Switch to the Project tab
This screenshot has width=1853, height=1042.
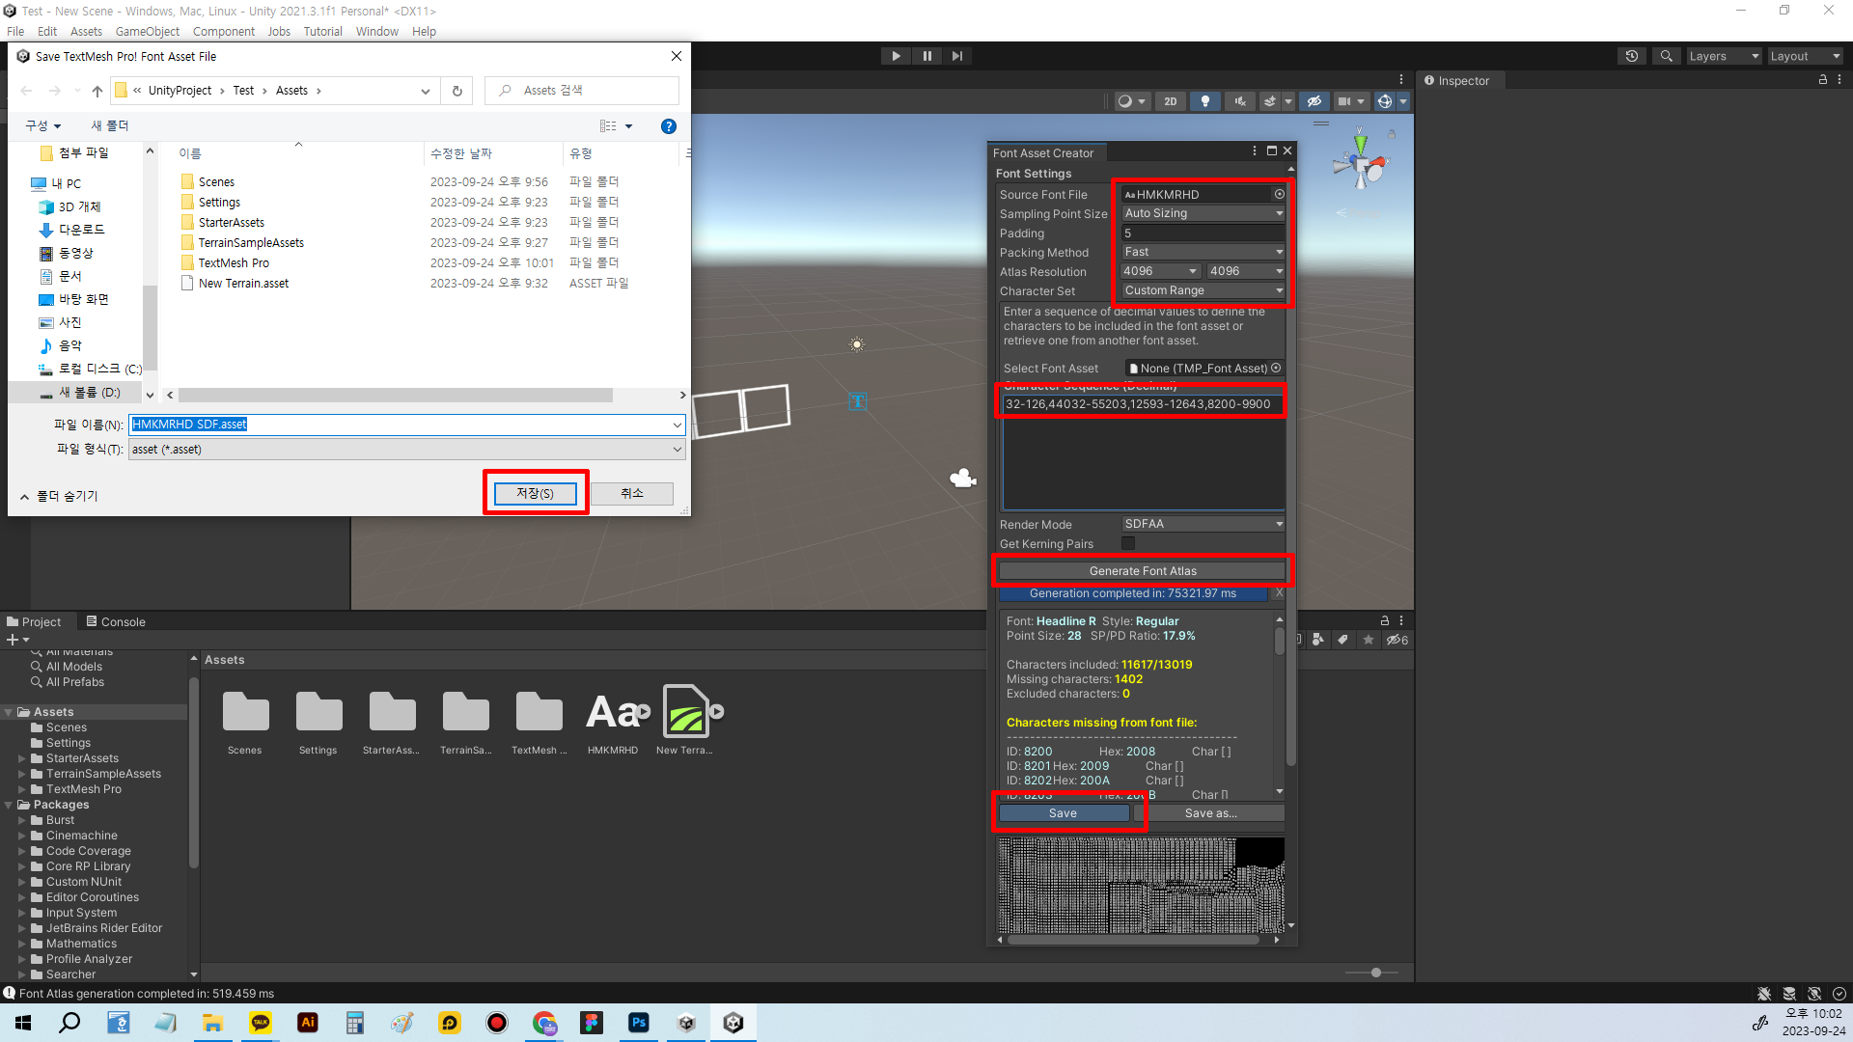(x=34, y=621)
